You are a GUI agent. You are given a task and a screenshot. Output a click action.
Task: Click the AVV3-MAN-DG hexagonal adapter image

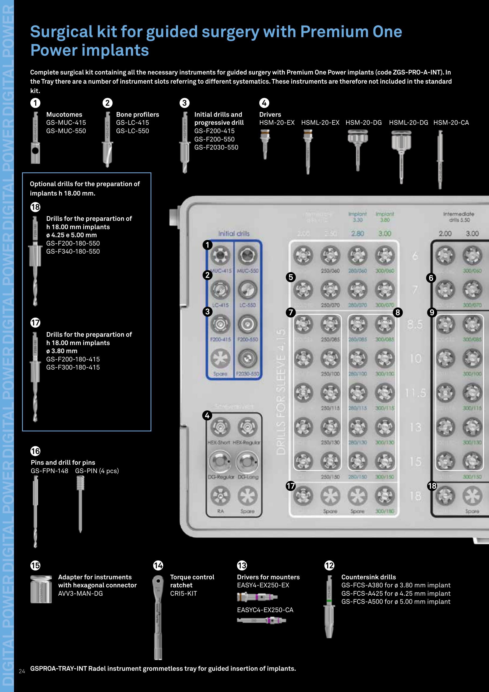coord(41,589)
